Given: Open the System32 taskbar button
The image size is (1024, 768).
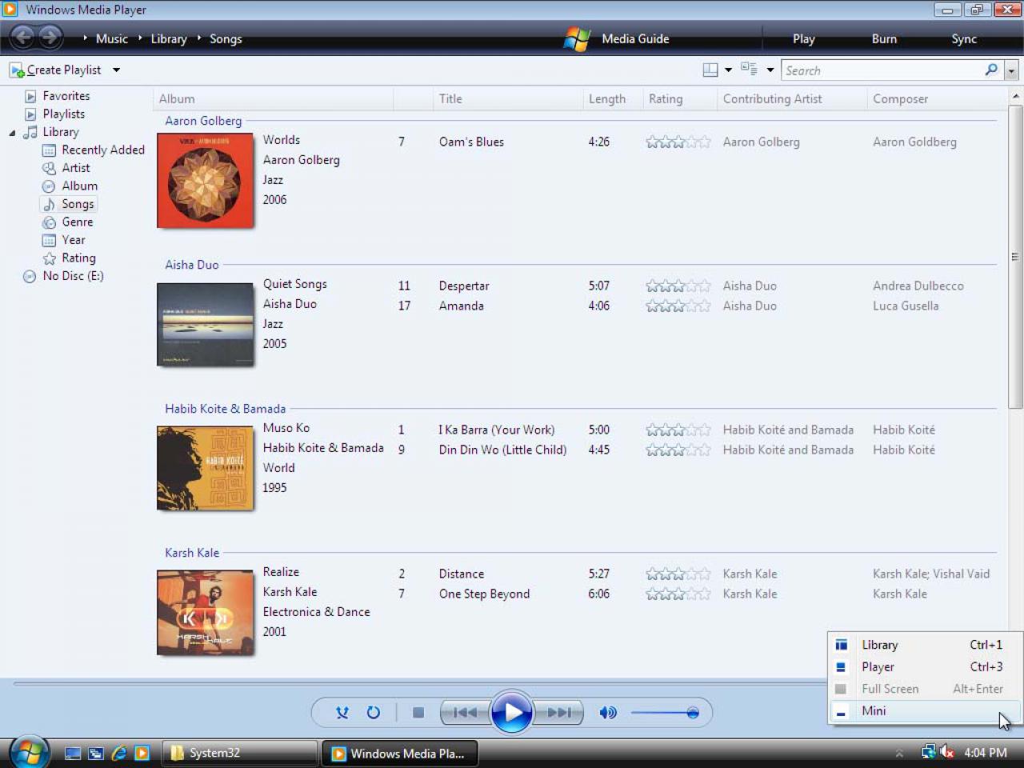Looking at the screenshot, I should click(x=240, y=753).
